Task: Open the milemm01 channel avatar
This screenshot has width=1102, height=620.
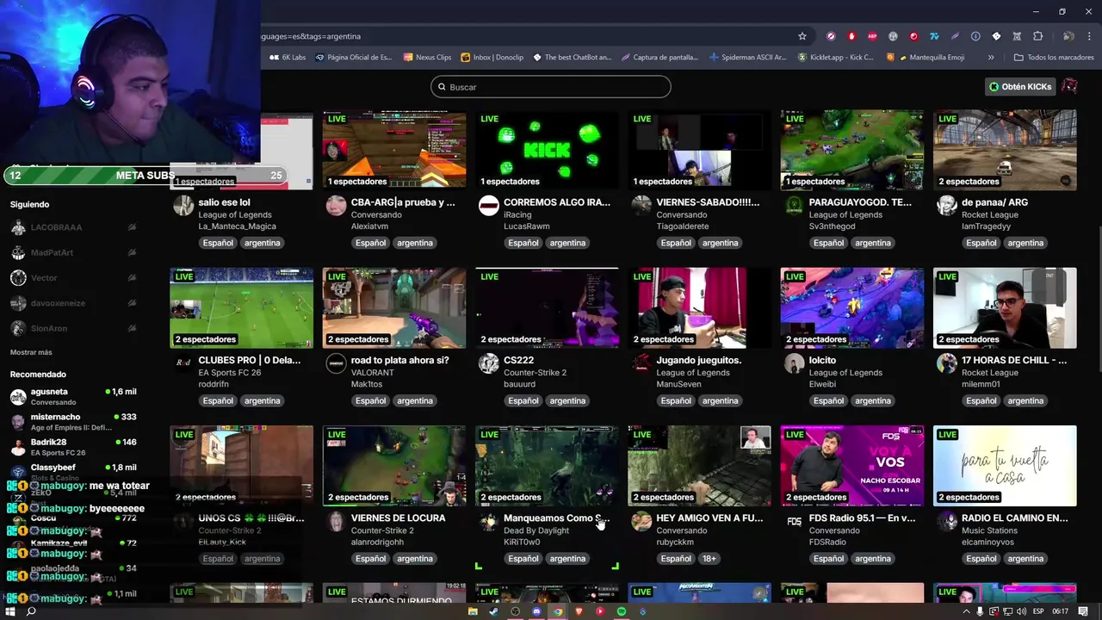Action: (x=947, y=363)
